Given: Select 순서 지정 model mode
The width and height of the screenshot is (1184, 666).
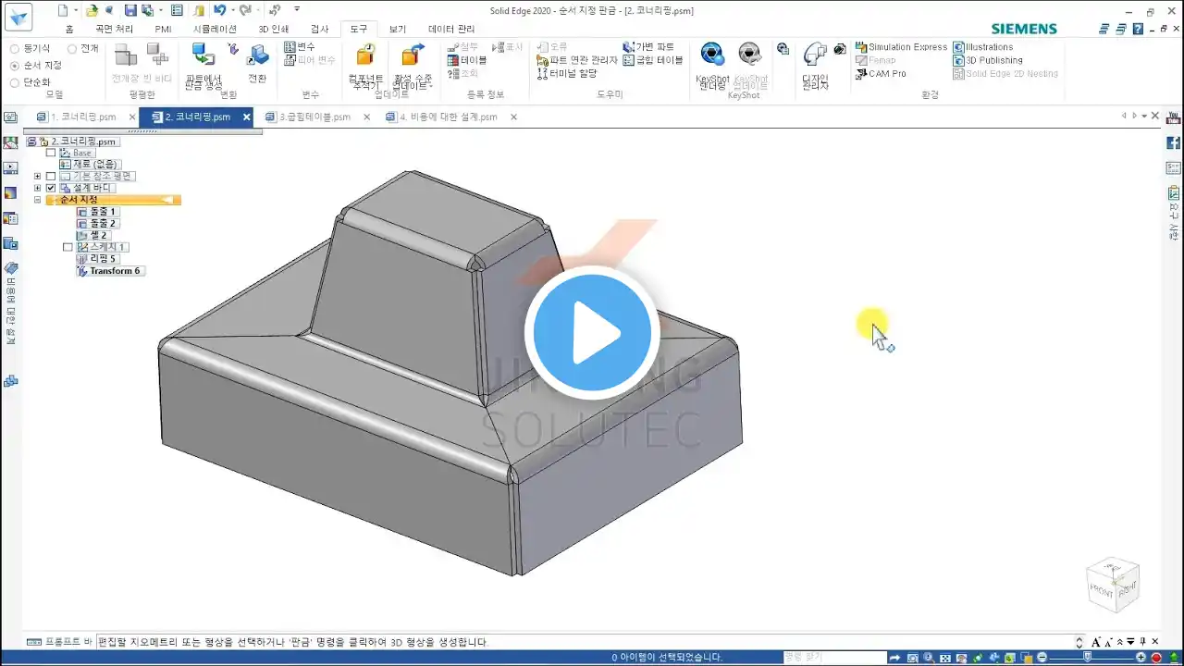Looking at the screenshot, I should tap(36, 66).
